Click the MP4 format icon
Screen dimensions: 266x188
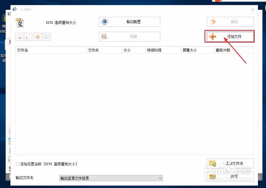(20, 22)
